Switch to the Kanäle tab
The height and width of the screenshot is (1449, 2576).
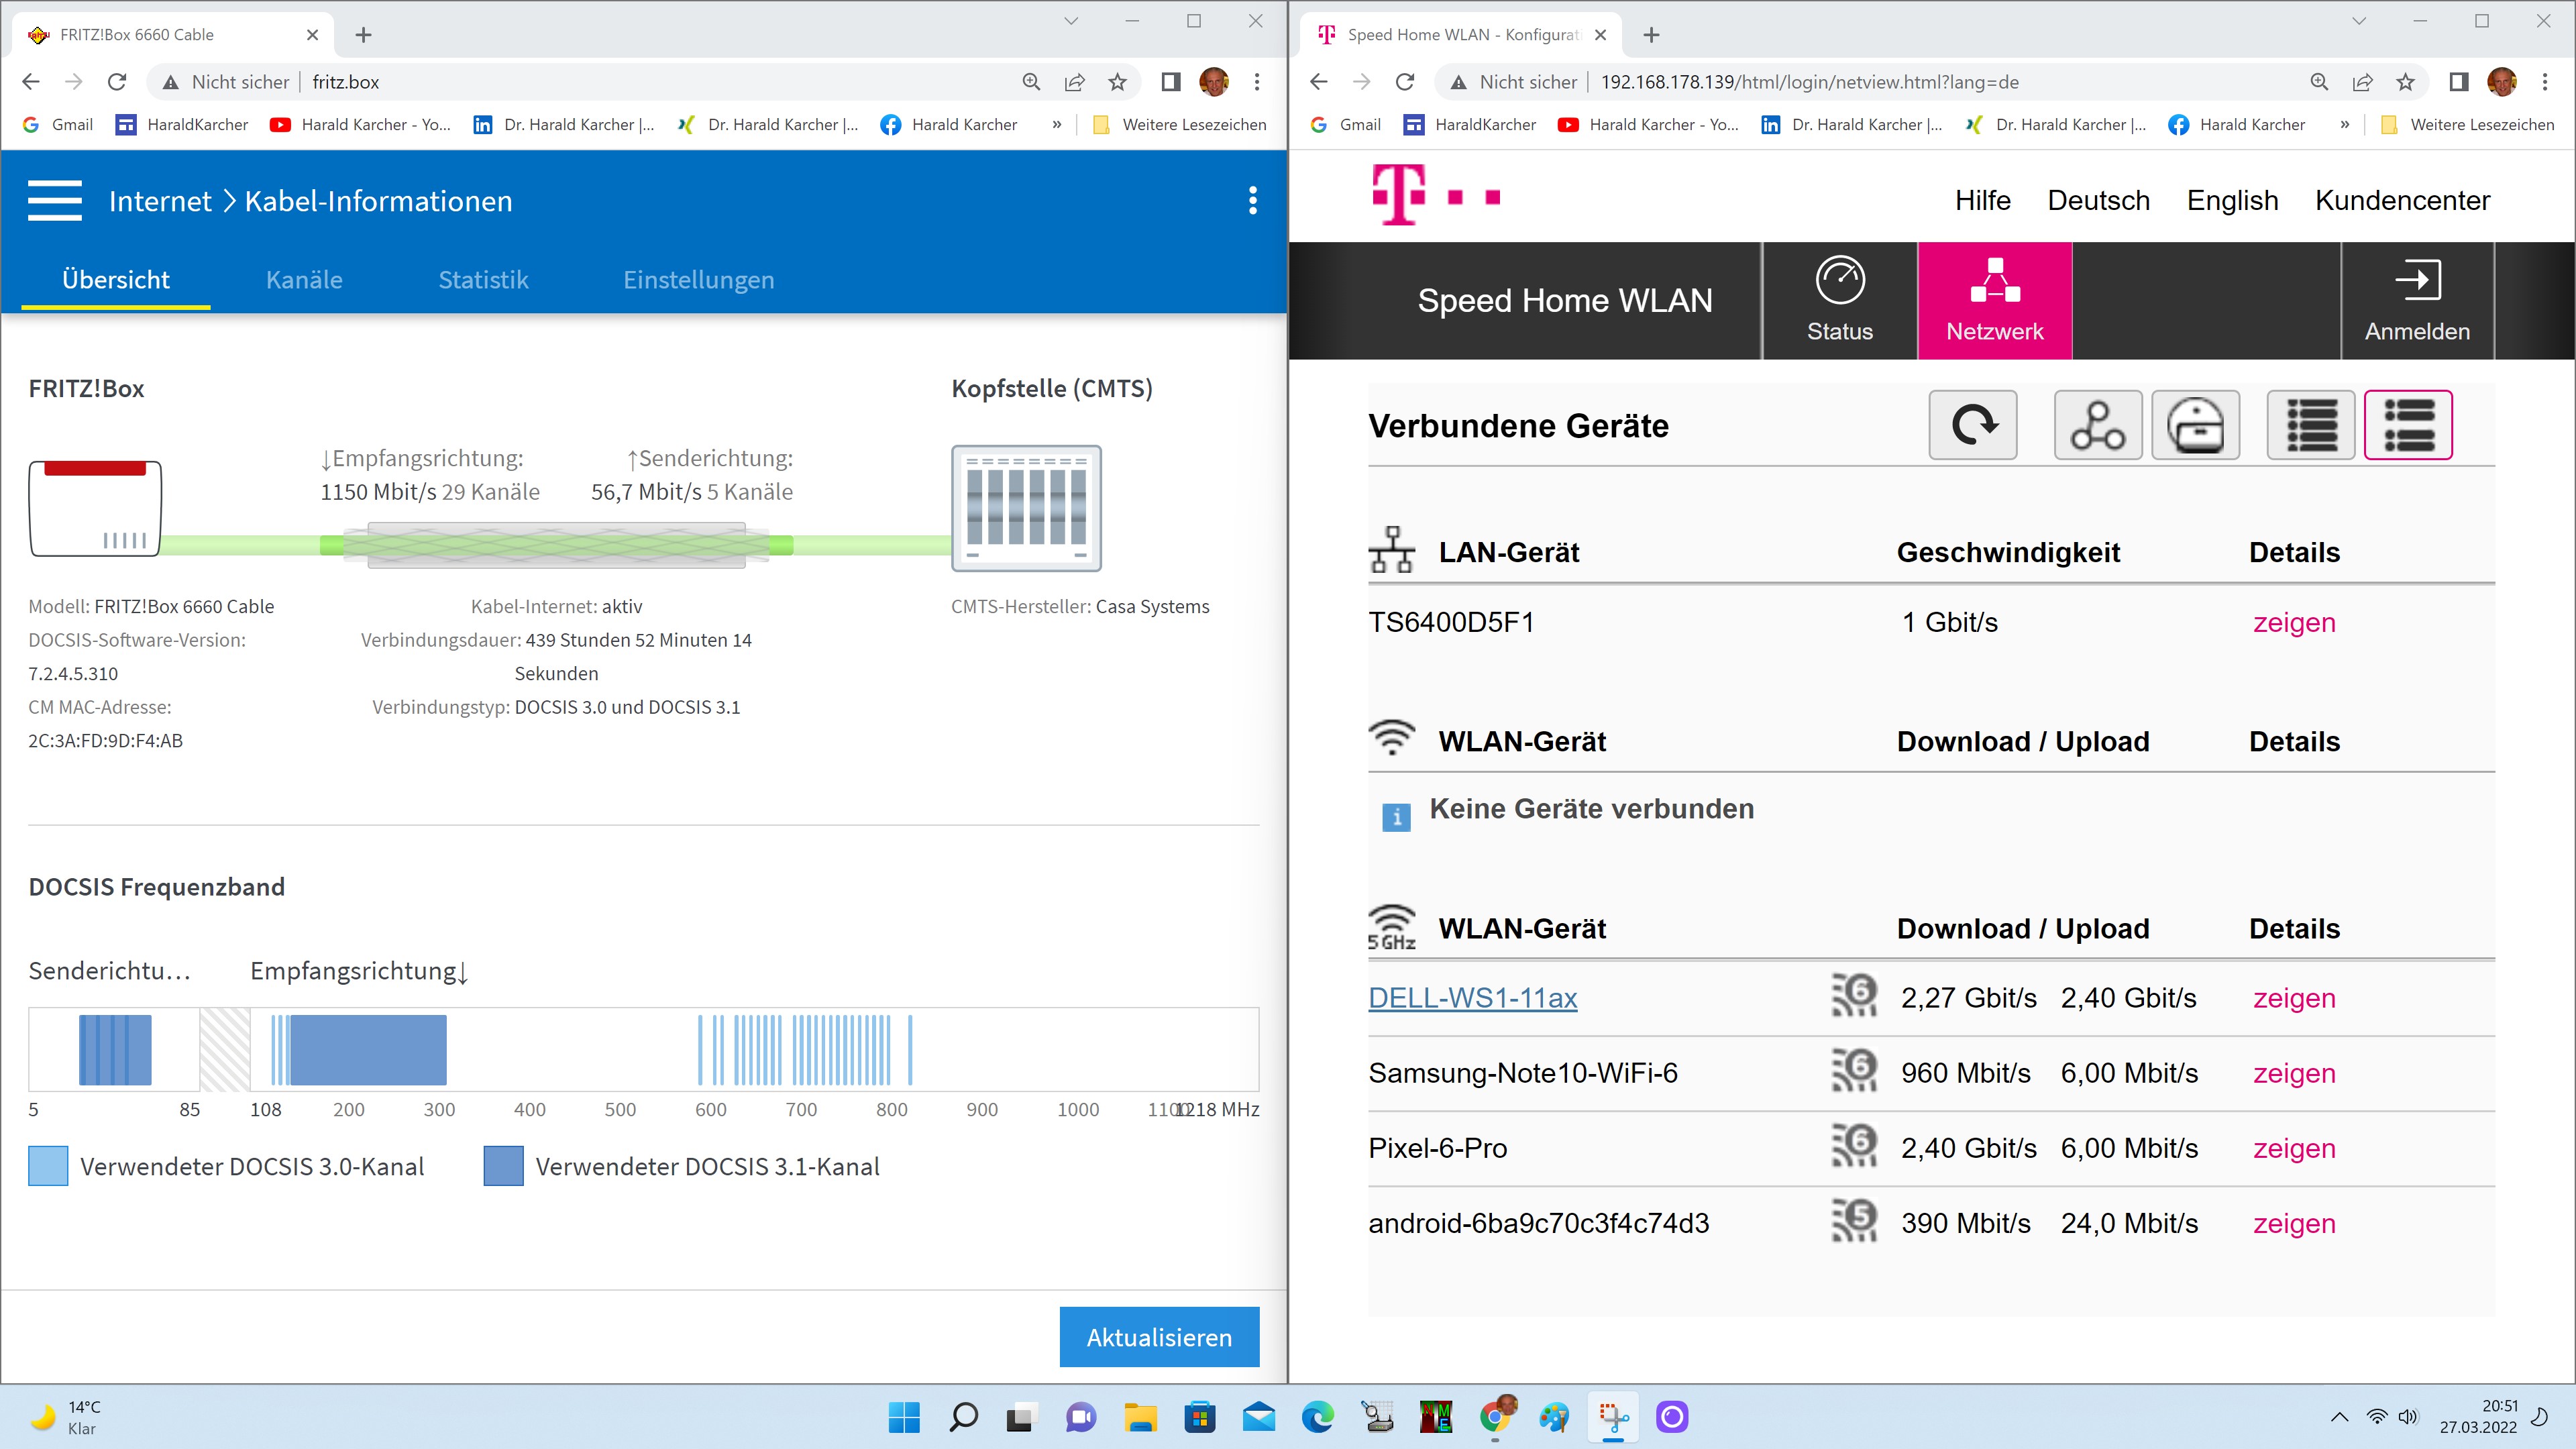pyautogui.click(x=304, y=280)
